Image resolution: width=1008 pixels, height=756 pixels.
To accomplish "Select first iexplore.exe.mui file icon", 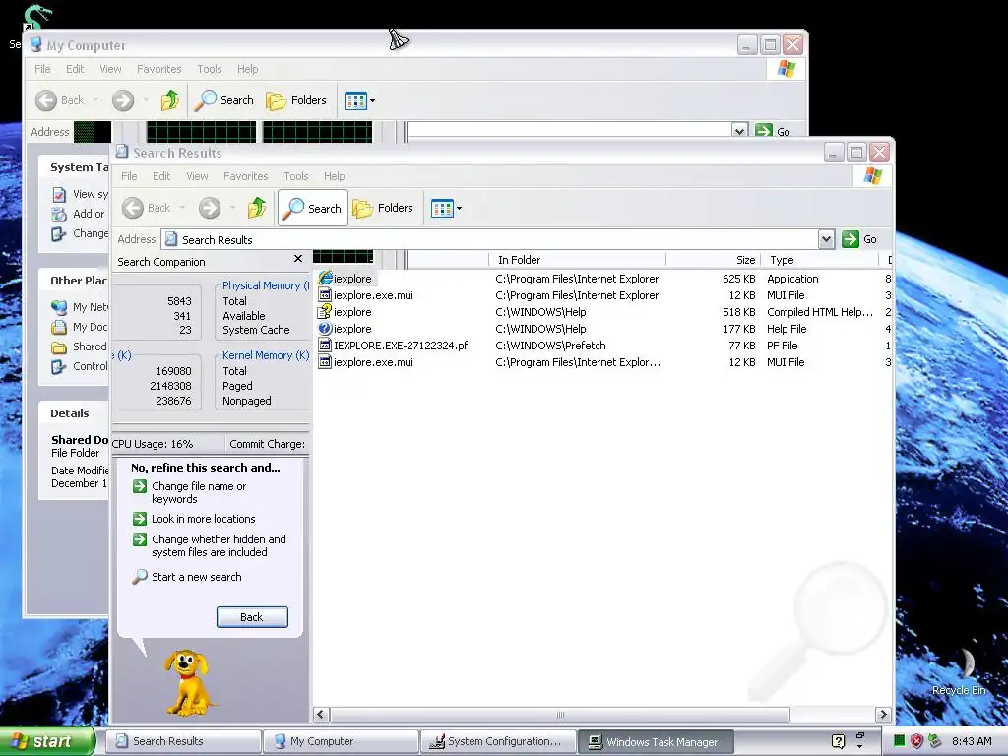I will [x=325, y=295].
